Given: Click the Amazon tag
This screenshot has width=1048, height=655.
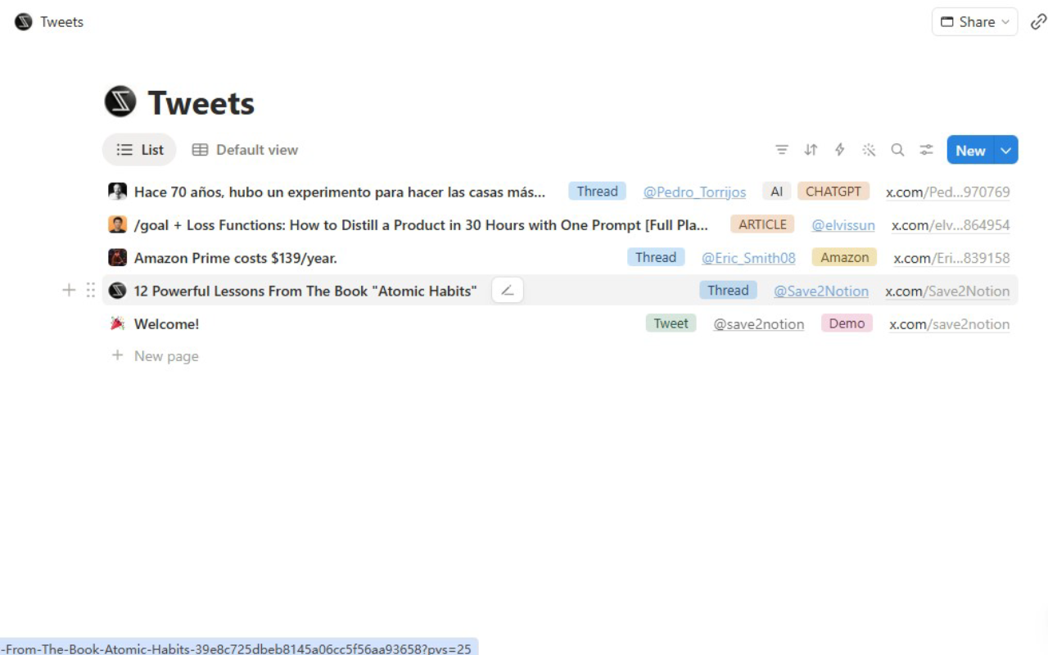Looking at the screenshot, I should (x=844, y=257).
